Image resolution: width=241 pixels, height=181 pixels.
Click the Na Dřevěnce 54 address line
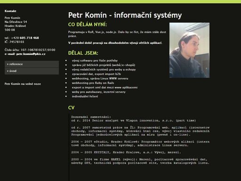[16, 22]
